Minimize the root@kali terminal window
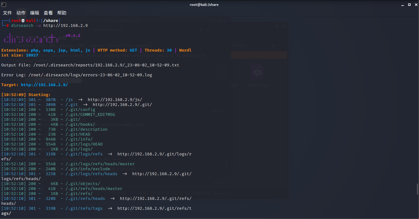Viewport: 419px width, 219px height. click(x=403, y=5)
